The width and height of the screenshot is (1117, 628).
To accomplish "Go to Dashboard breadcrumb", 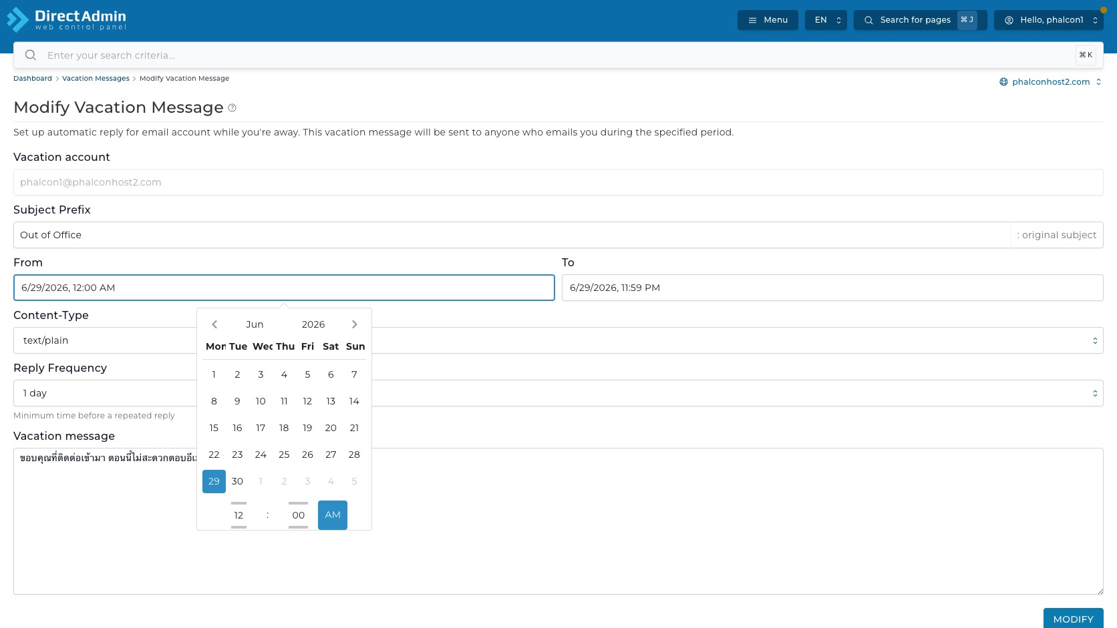I will tap(33, 79).
